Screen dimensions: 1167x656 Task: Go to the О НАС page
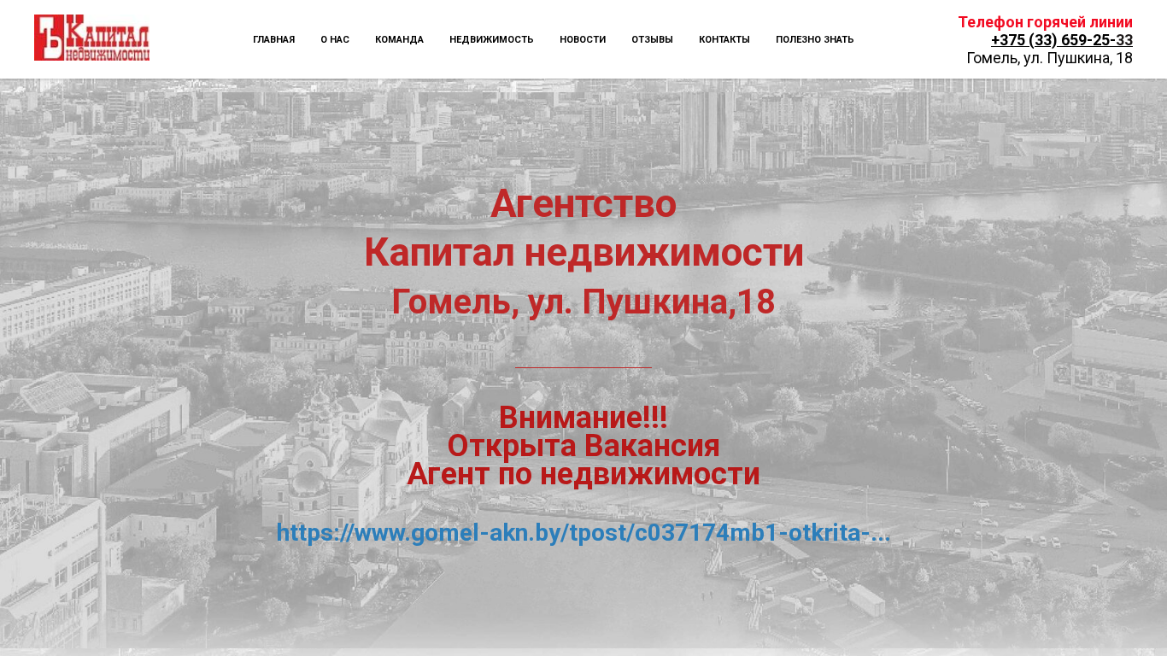click(x=335, y=39)
